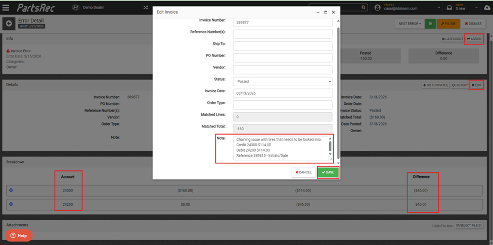Click the Difference 0.00 summary box

pos(443,56)
